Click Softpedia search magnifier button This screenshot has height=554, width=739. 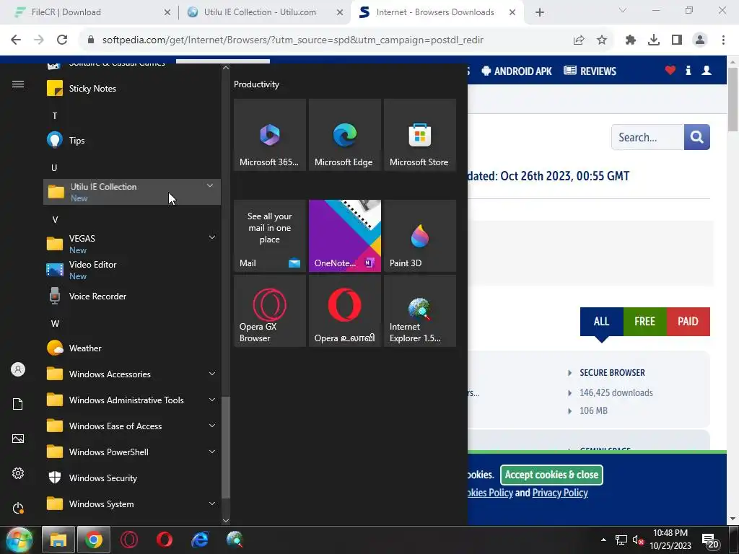coord(696,137)
